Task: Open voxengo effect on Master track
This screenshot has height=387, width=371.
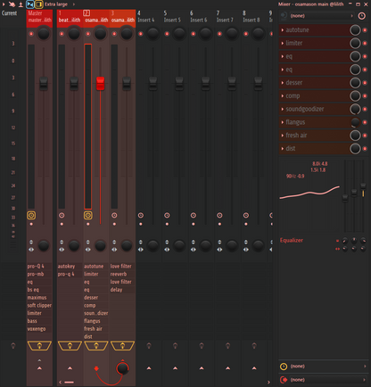Action: [x=39, y=329]
